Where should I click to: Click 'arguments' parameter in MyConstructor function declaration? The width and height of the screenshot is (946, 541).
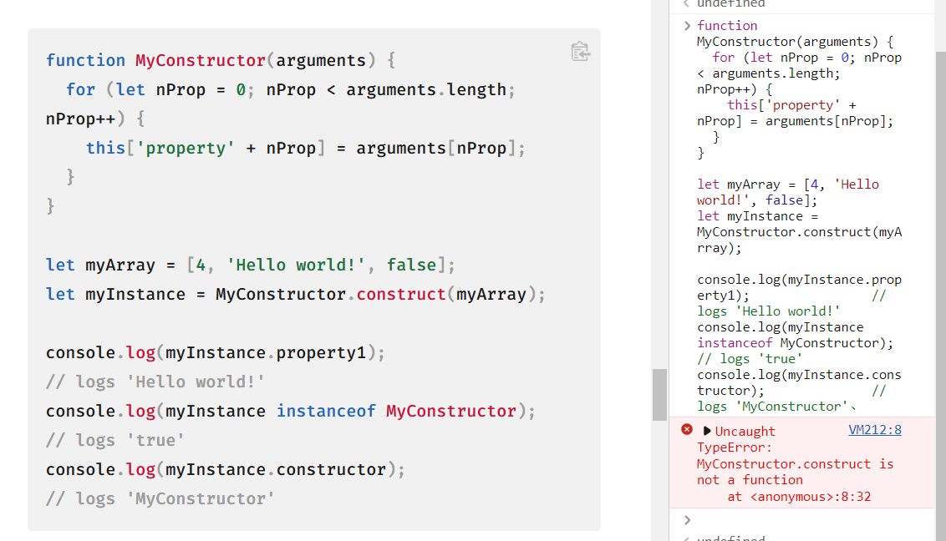(x=321, y=60)
